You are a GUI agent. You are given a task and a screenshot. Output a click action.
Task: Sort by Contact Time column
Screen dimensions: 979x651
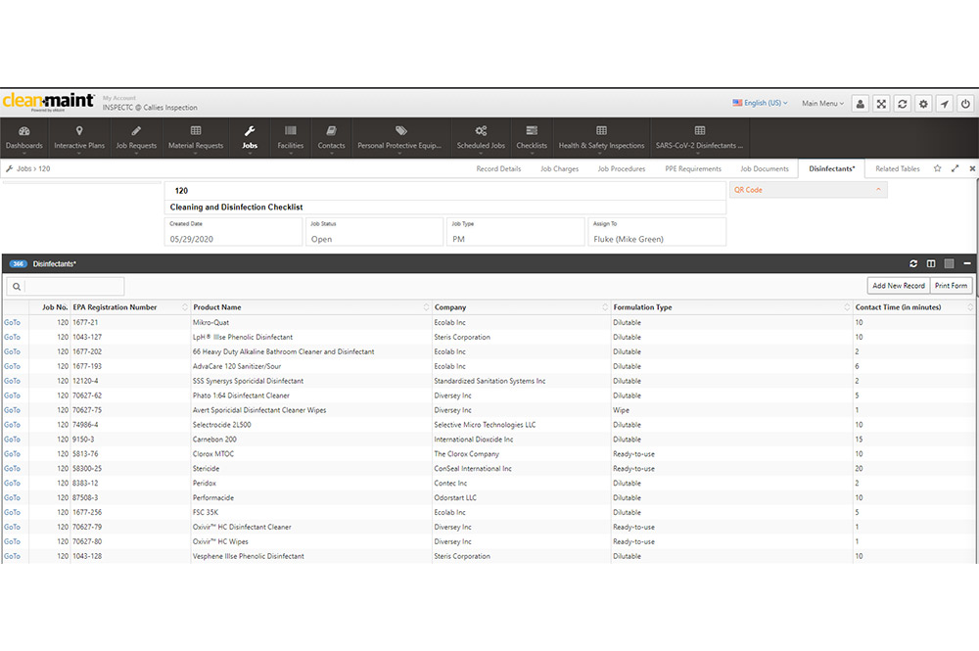(x=914, y=307)
